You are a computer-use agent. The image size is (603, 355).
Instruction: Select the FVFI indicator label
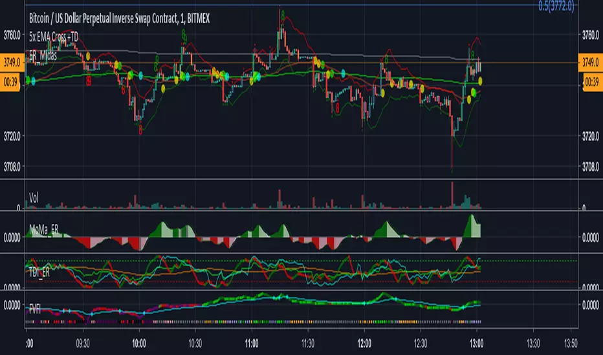[35, 309]
